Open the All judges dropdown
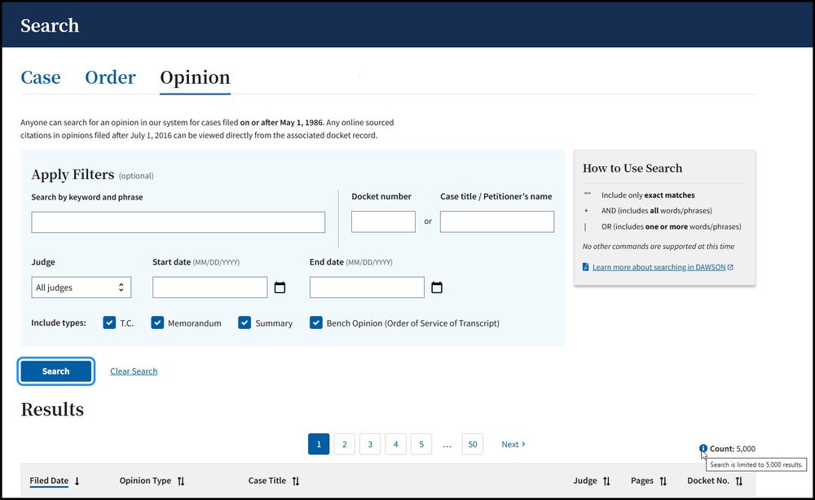The image size is (815, 500). coord(81,287)
